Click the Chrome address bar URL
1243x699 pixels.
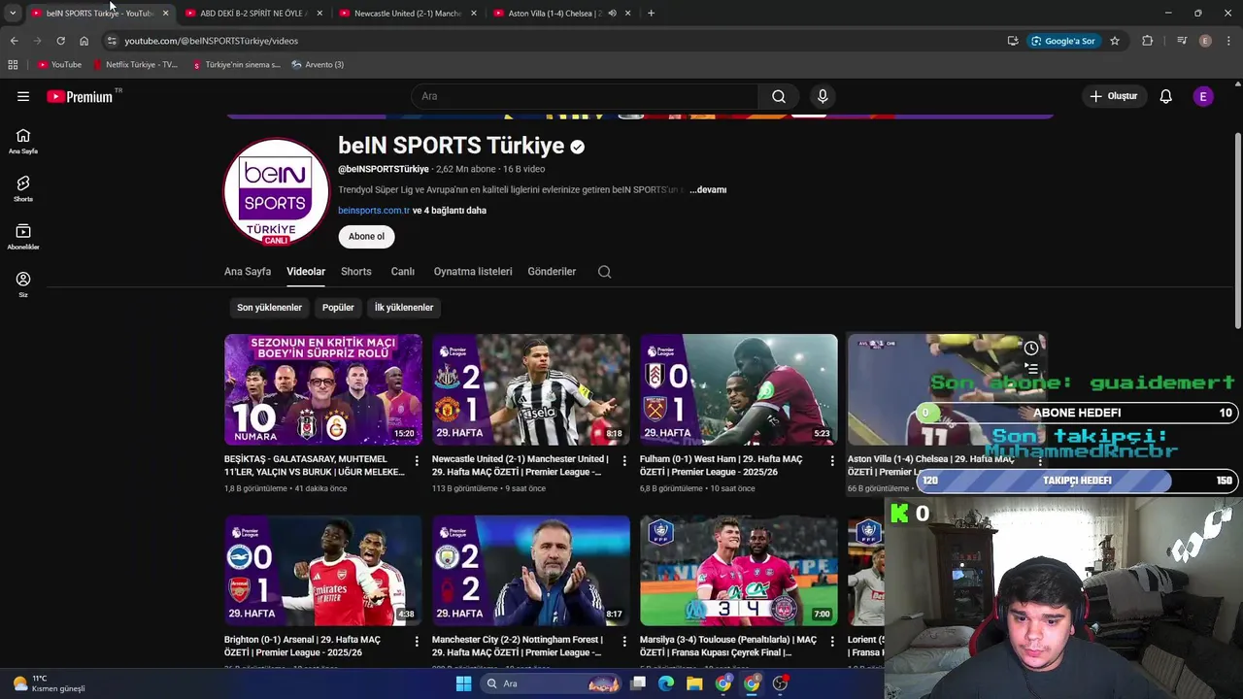(211, 41)
